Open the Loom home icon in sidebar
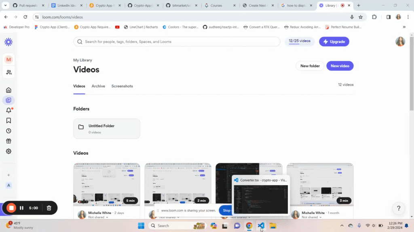This screenshot has width=414, height=232. pos(8,90)
